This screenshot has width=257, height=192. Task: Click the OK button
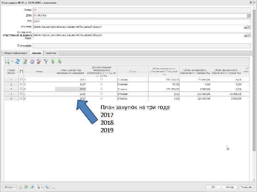pos(213,187)
